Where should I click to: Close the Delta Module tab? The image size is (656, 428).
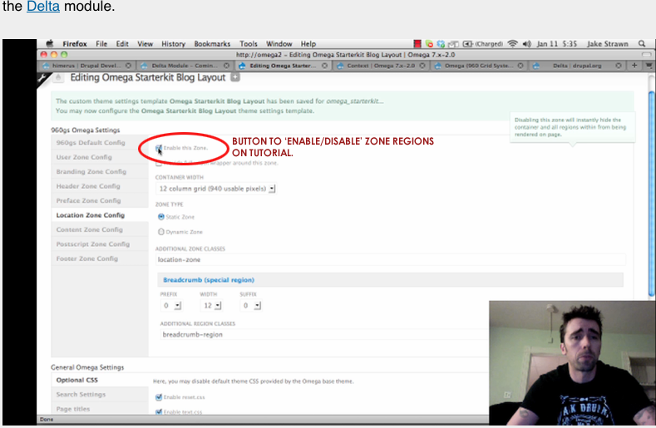point(226,66)
